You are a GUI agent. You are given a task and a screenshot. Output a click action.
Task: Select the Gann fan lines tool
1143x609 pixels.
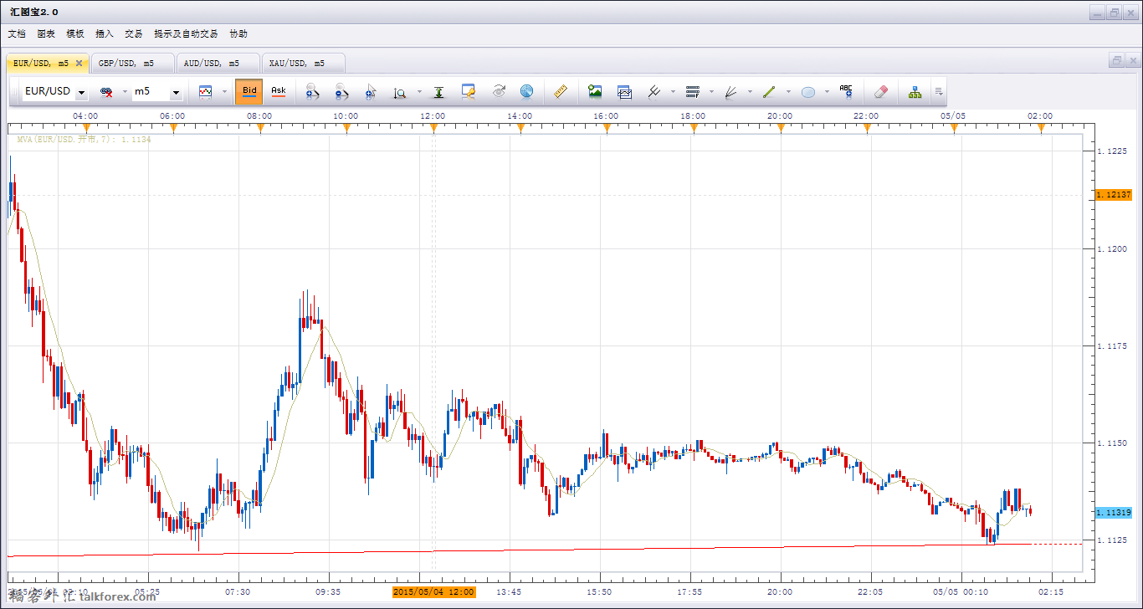[730, 91]
